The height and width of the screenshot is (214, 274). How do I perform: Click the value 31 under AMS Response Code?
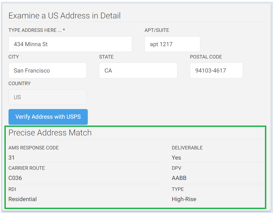tap(12, 158)
